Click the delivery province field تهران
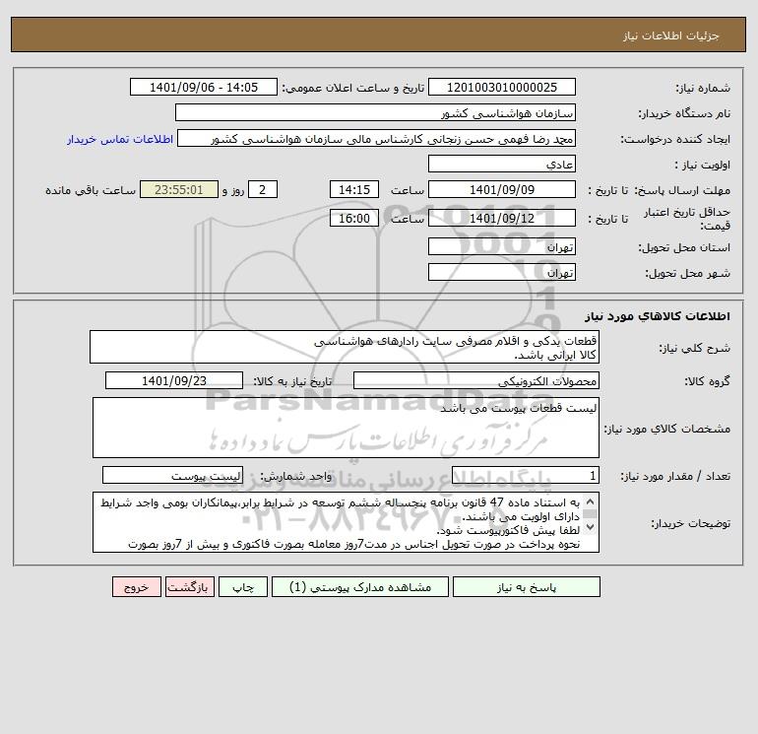 [502, 247]
